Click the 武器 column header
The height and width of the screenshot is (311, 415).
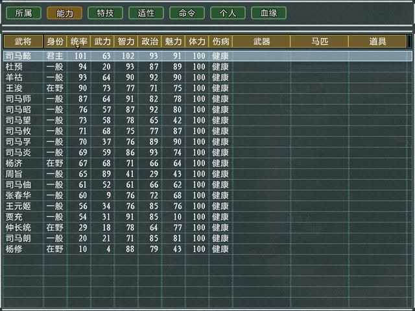[x=261, y=41]
